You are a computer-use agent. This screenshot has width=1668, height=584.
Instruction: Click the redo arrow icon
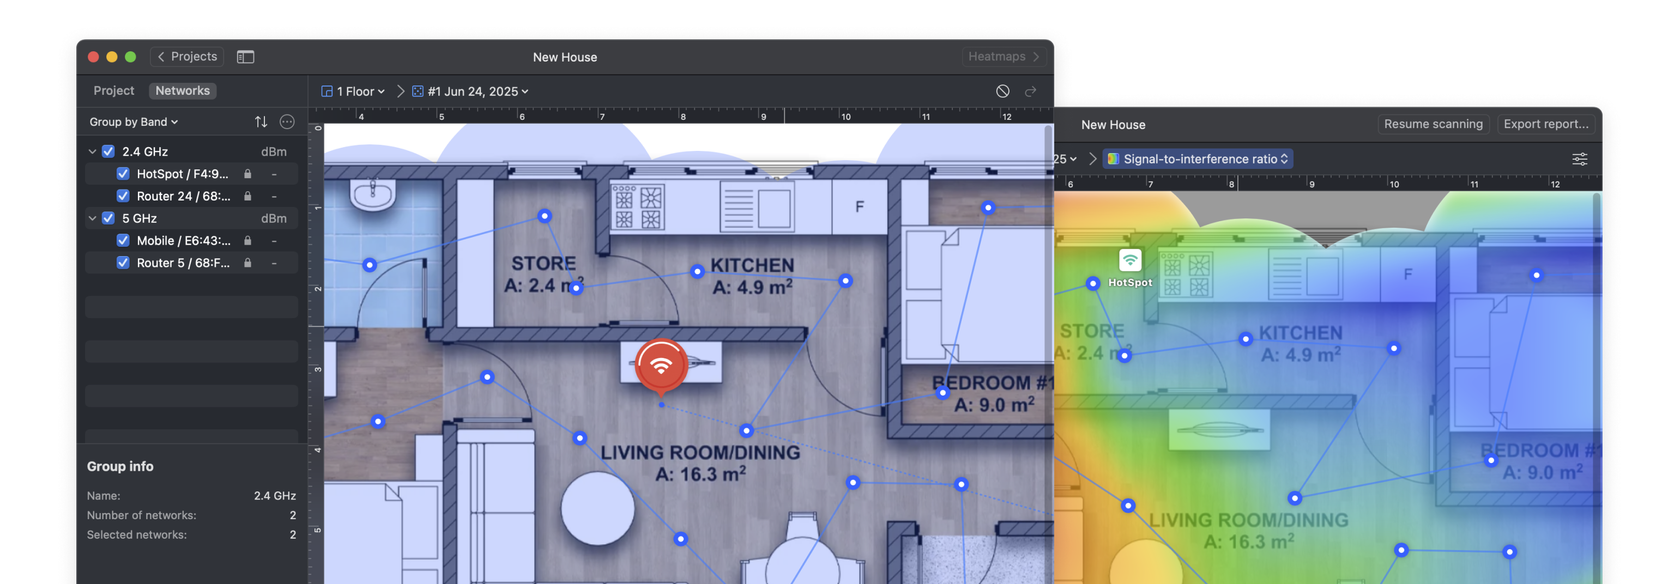pos(1030,92)
